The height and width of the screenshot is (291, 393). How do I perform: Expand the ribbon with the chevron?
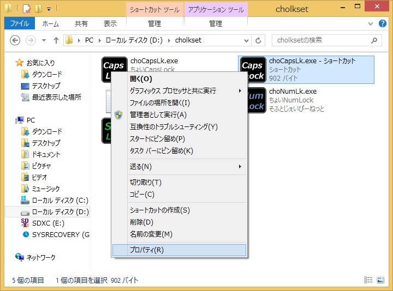tap(371, 23)
